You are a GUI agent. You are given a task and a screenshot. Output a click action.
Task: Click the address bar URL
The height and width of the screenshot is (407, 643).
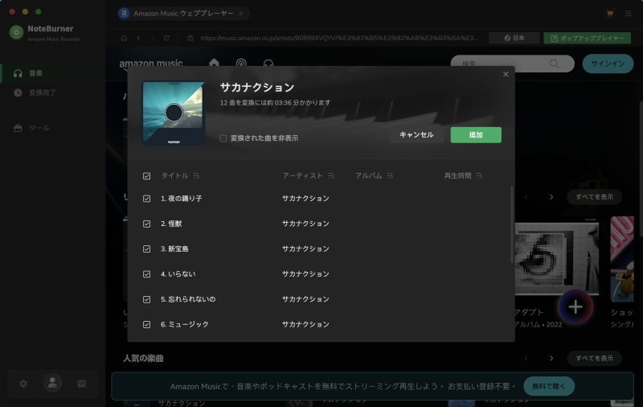pyautogui.click(x=338, y=38)
